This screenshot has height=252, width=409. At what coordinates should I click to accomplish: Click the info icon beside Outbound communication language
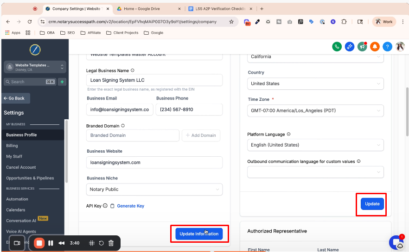click(x=358, y=161)
